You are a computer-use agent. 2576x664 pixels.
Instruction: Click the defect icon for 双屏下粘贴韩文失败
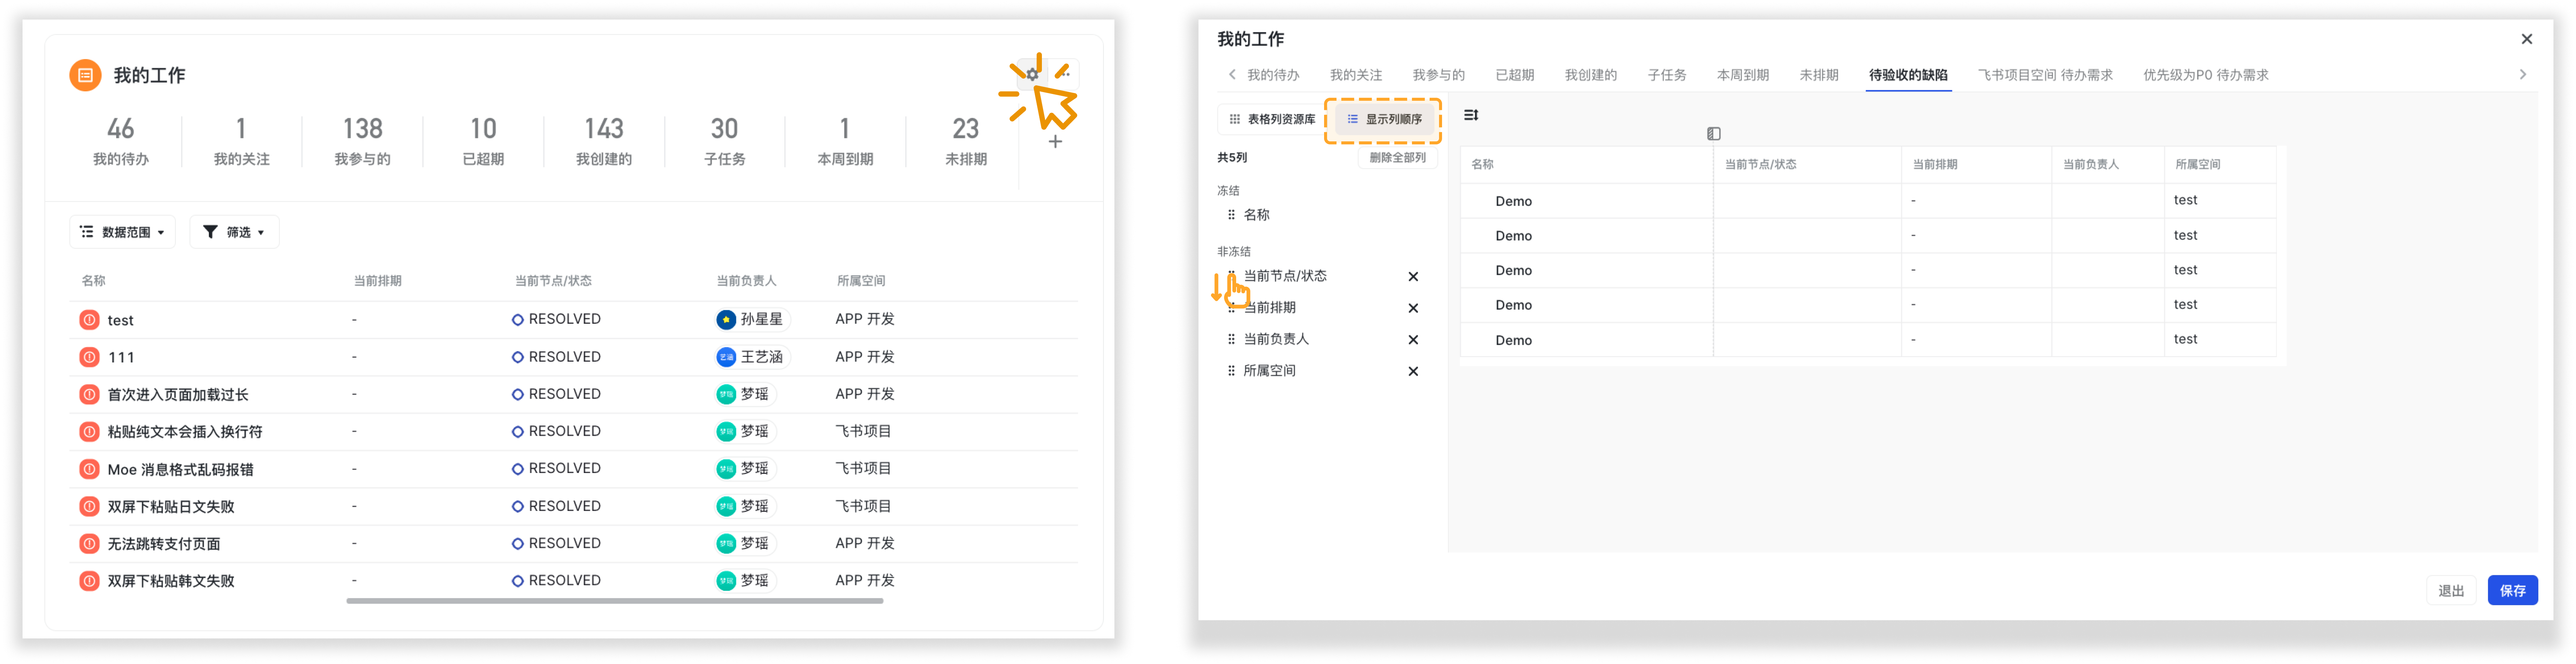tap(89, 581)
